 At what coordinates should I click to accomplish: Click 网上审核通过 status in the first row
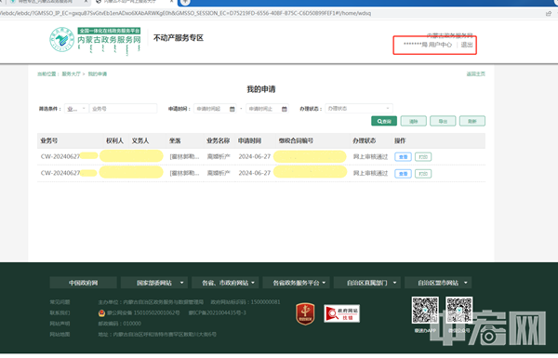[x=370, y=157]
